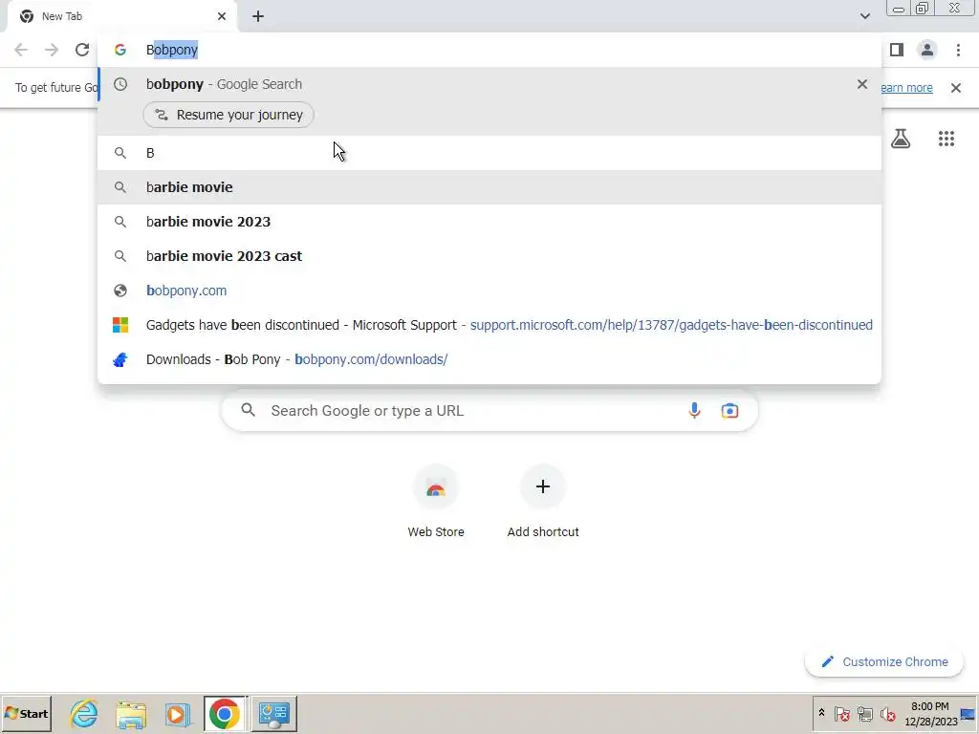
Task: Click the address bar text Bobpony
Action: pos(172,50)
